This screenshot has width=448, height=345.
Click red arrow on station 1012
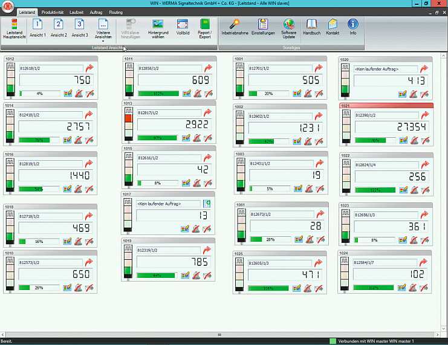(89, 68)
